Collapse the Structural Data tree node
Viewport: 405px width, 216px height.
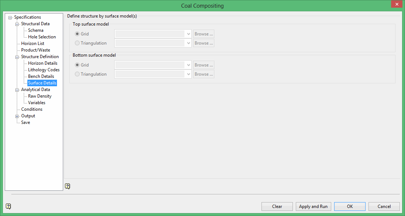click(x=17, y=24)
